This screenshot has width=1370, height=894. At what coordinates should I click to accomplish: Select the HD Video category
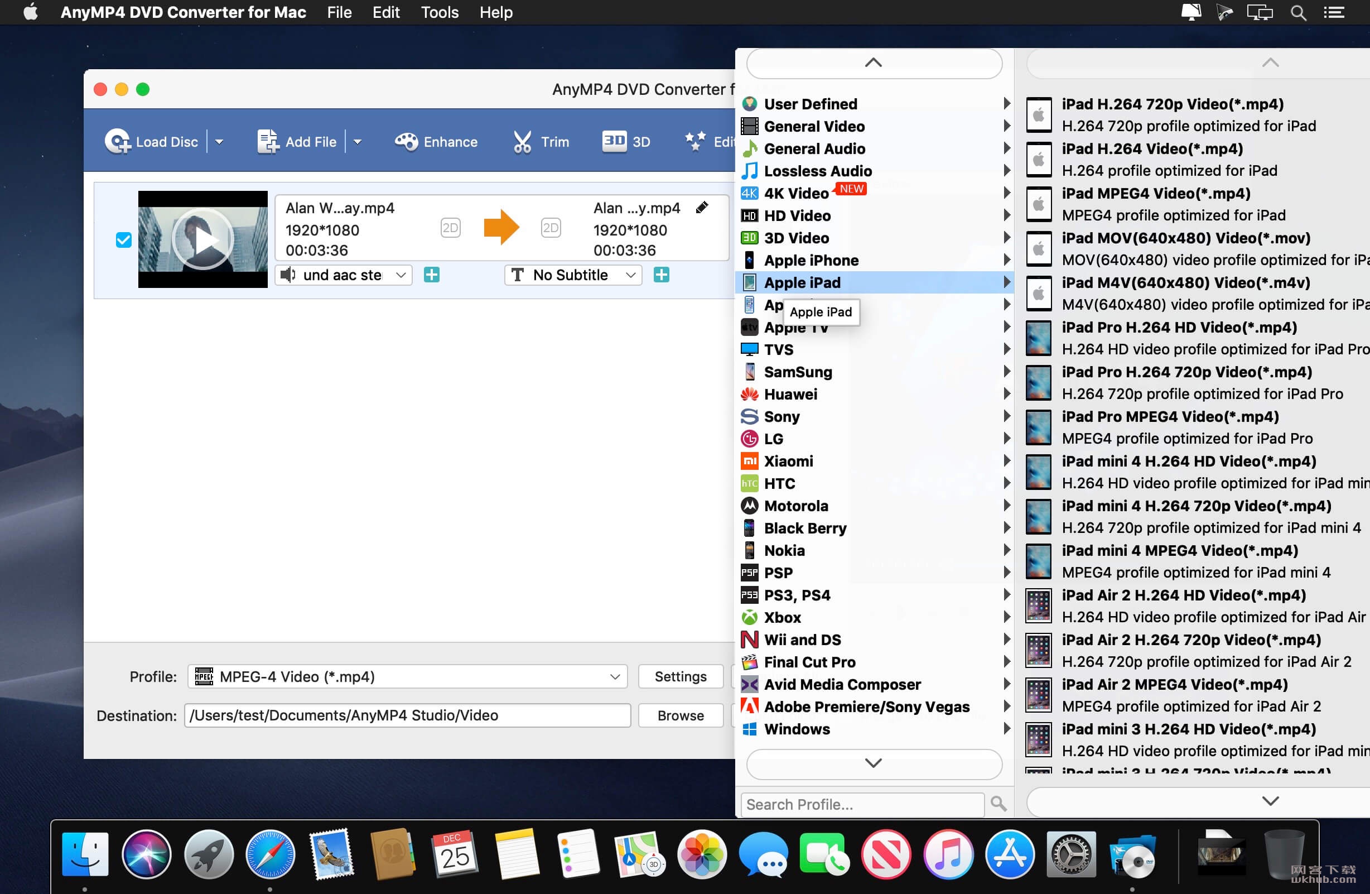pos(875,215)
